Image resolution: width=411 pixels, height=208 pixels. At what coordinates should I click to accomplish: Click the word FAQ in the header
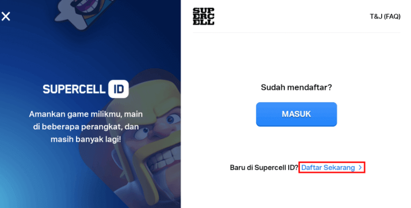click(x=391, y=16)
